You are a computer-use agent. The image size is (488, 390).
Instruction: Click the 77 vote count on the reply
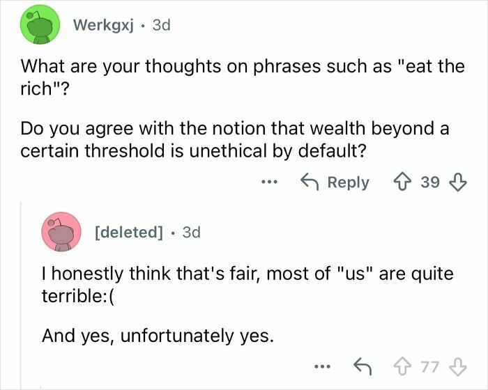pos(430,366)
